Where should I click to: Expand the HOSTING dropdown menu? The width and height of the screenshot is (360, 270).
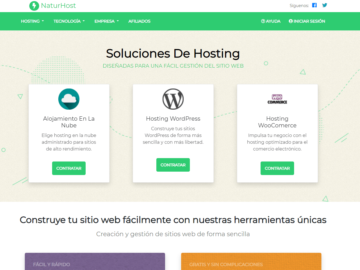pyautogui.click(x=32, y=21)
